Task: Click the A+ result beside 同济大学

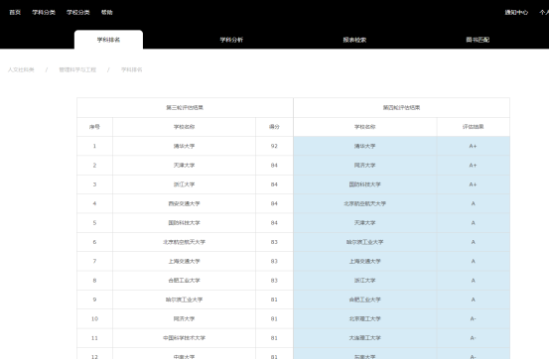Action: tap(473, 165)
